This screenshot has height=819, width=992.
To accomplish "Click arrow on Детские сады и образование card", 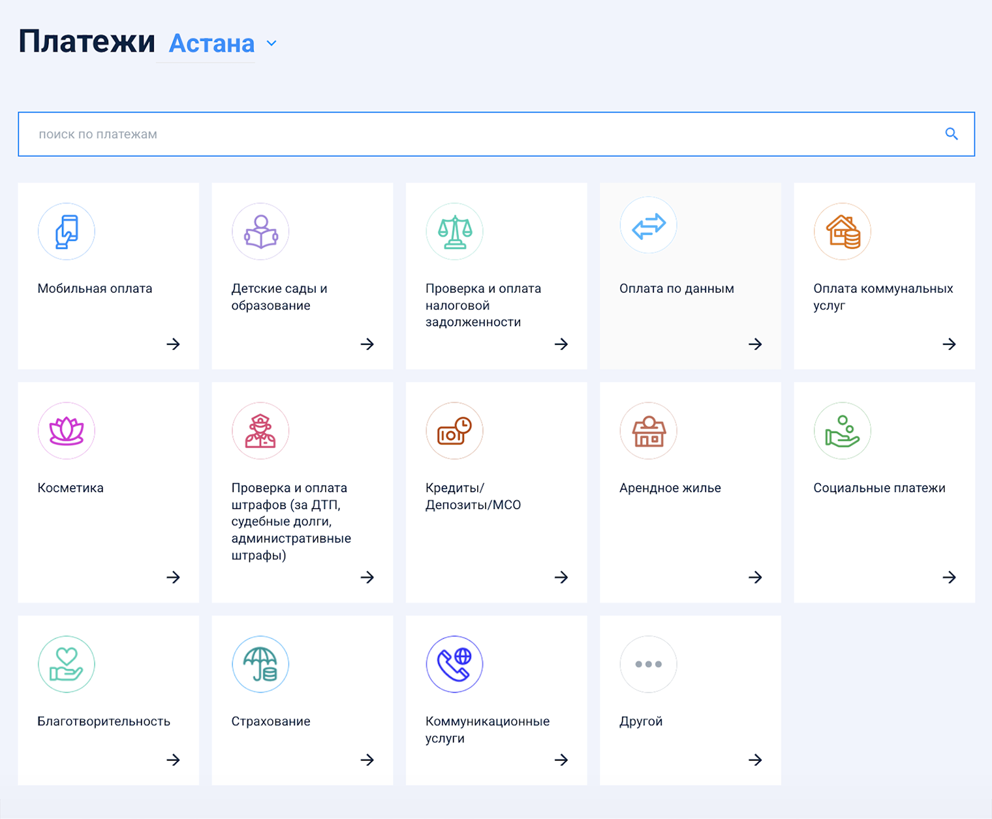I will pyautogui.click(x=367, y=344).
